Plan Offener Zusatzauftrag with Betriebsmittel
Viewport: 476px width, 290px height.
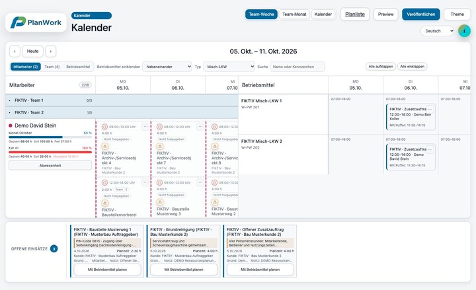260,270
